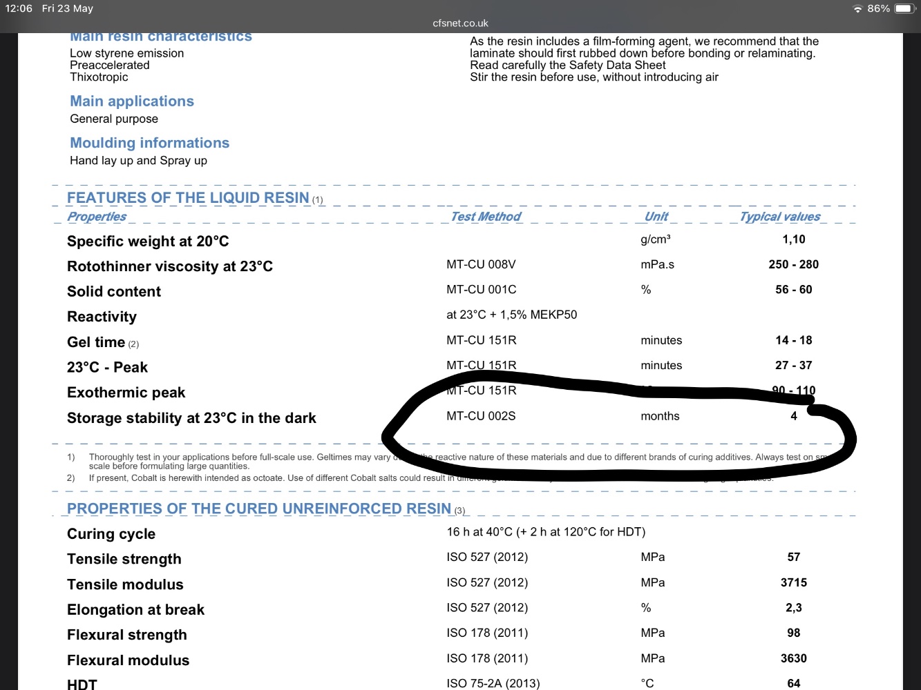The width and height of the screenshot is (921, 690).
Task: Select the Tensile strength row label
Action: (124, 559)
